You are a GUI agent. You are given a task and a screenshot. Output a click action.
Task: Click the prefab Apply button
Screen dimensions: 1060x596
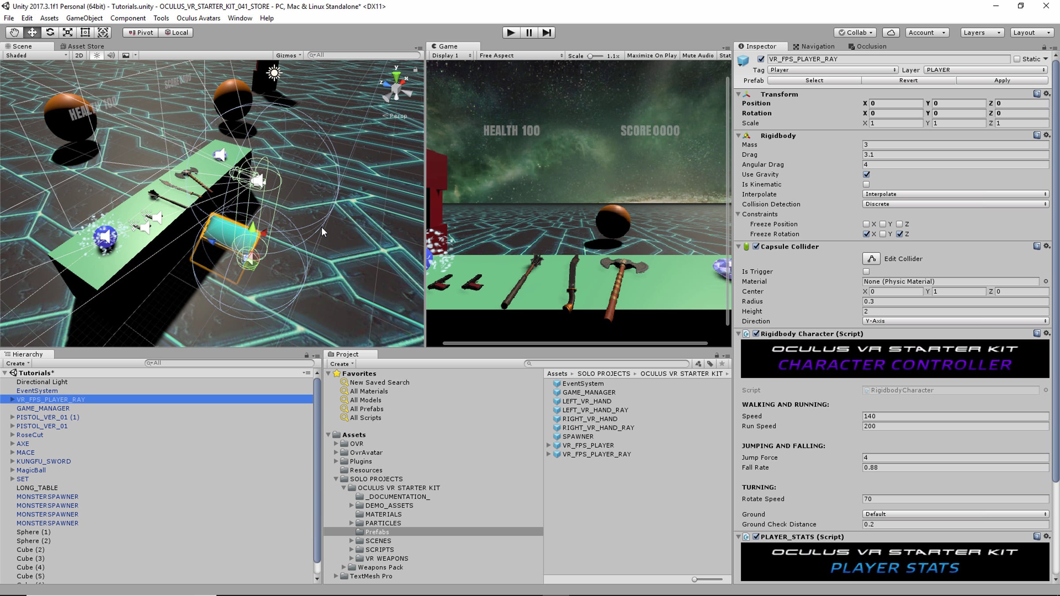coord(1002,80)
